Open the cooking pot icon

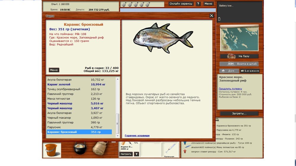[80, 148]
